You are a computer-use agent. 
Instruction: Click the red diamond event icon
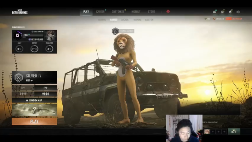click(168, 11)
